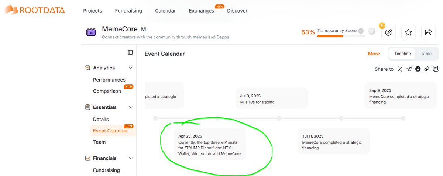The image size is (443, 176).
Task: Collapse the Analytics section
Action: pos(131,68)
